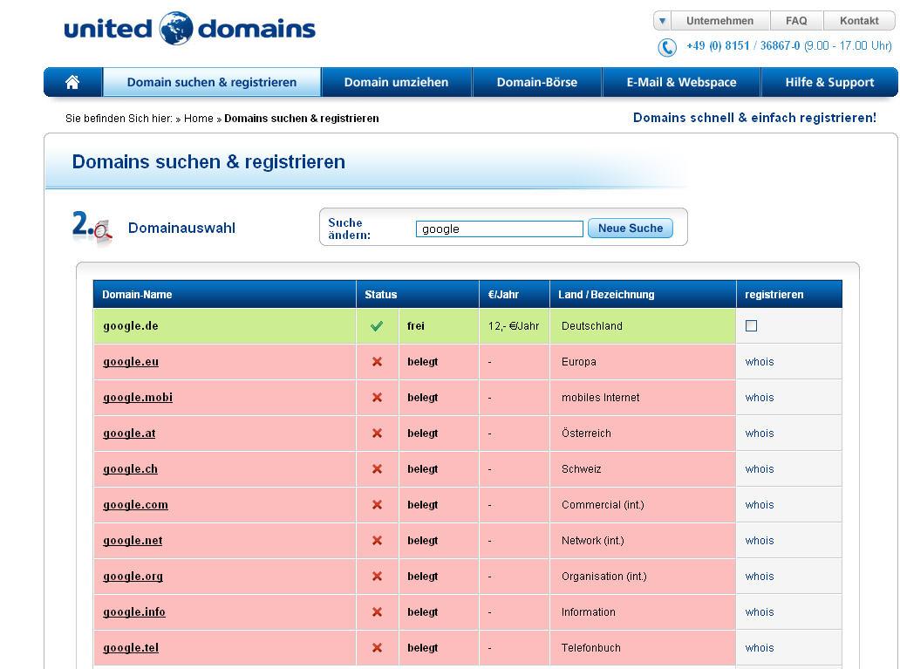The width and height of the screenshot is (900, 669).
Task: Click the Land / Bezeichnung column header
Action: point(643,295)
